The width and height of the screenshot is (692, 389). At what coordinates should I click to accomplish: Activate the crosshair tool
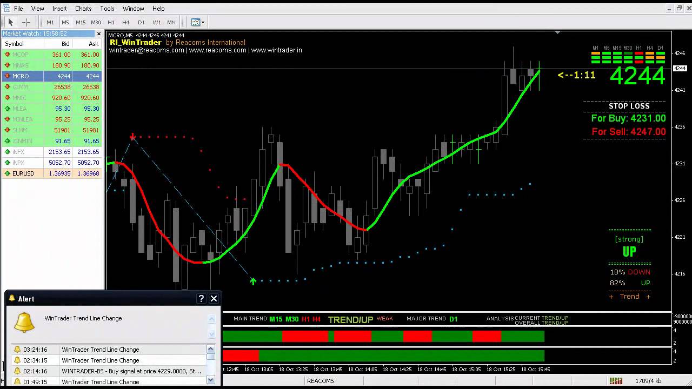25,22
